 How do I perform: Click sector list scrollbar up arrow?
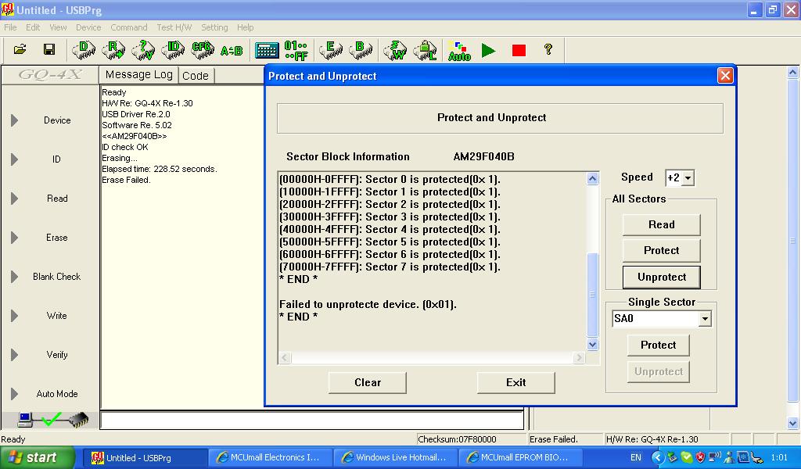593,179
